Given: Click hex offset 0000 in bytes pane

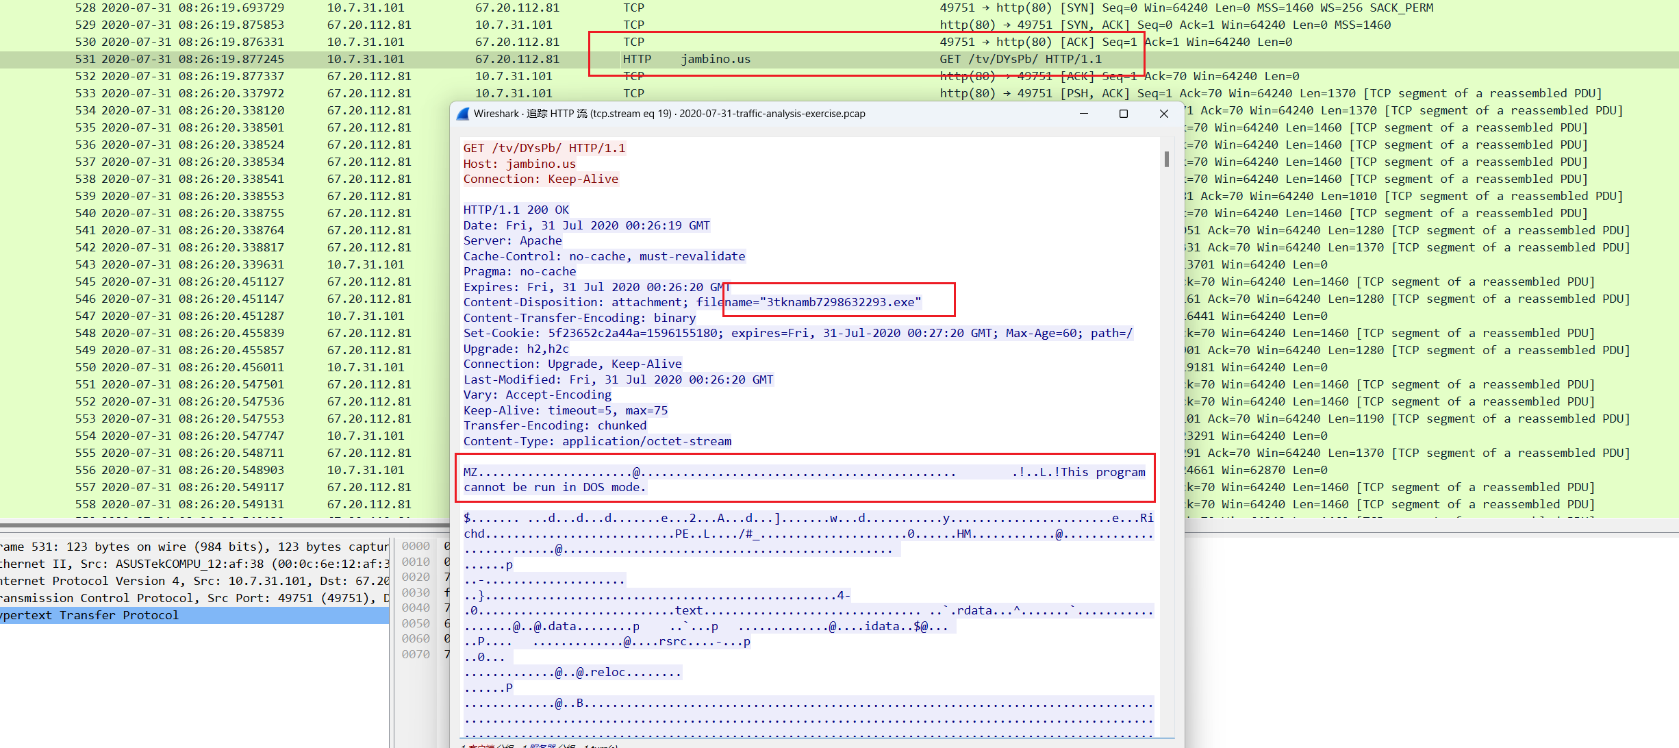Looking at the screenshot, I should pyautogui.click(x=416, y=546).
